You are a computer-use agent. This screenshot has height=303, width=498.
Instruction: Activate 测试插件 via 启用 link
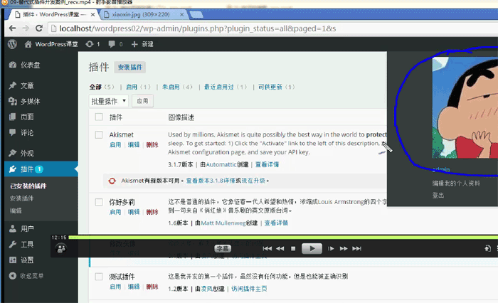tap(115, 287)
